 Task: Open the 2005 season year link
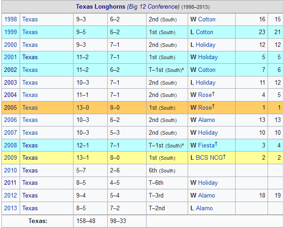[11, 107]
